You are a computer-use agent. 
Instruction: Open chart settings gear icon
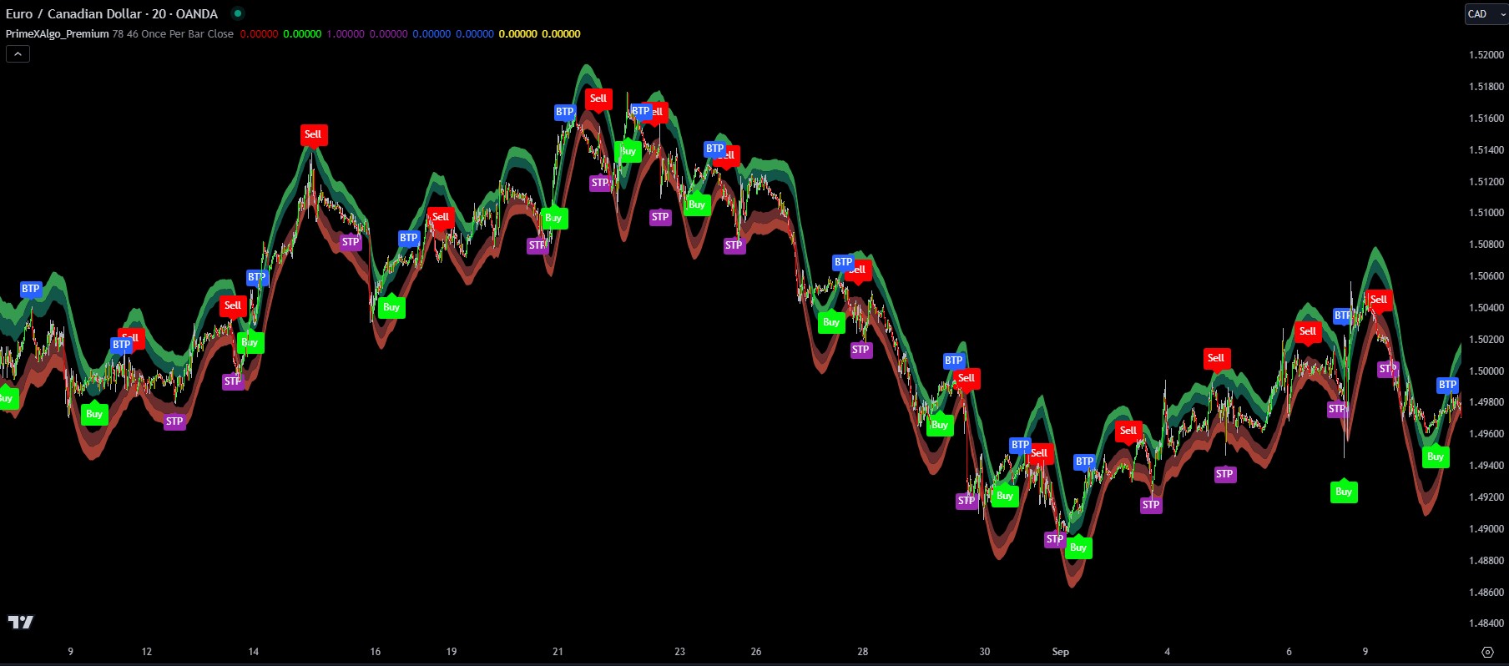pyautogui.click(x=1487, y=652)
